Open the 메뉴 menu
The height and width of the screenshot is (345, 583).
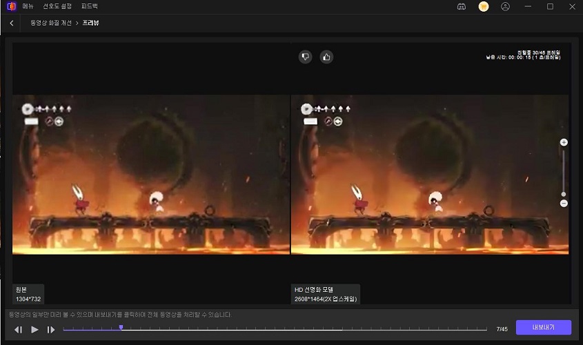click(x=29, y=6)
